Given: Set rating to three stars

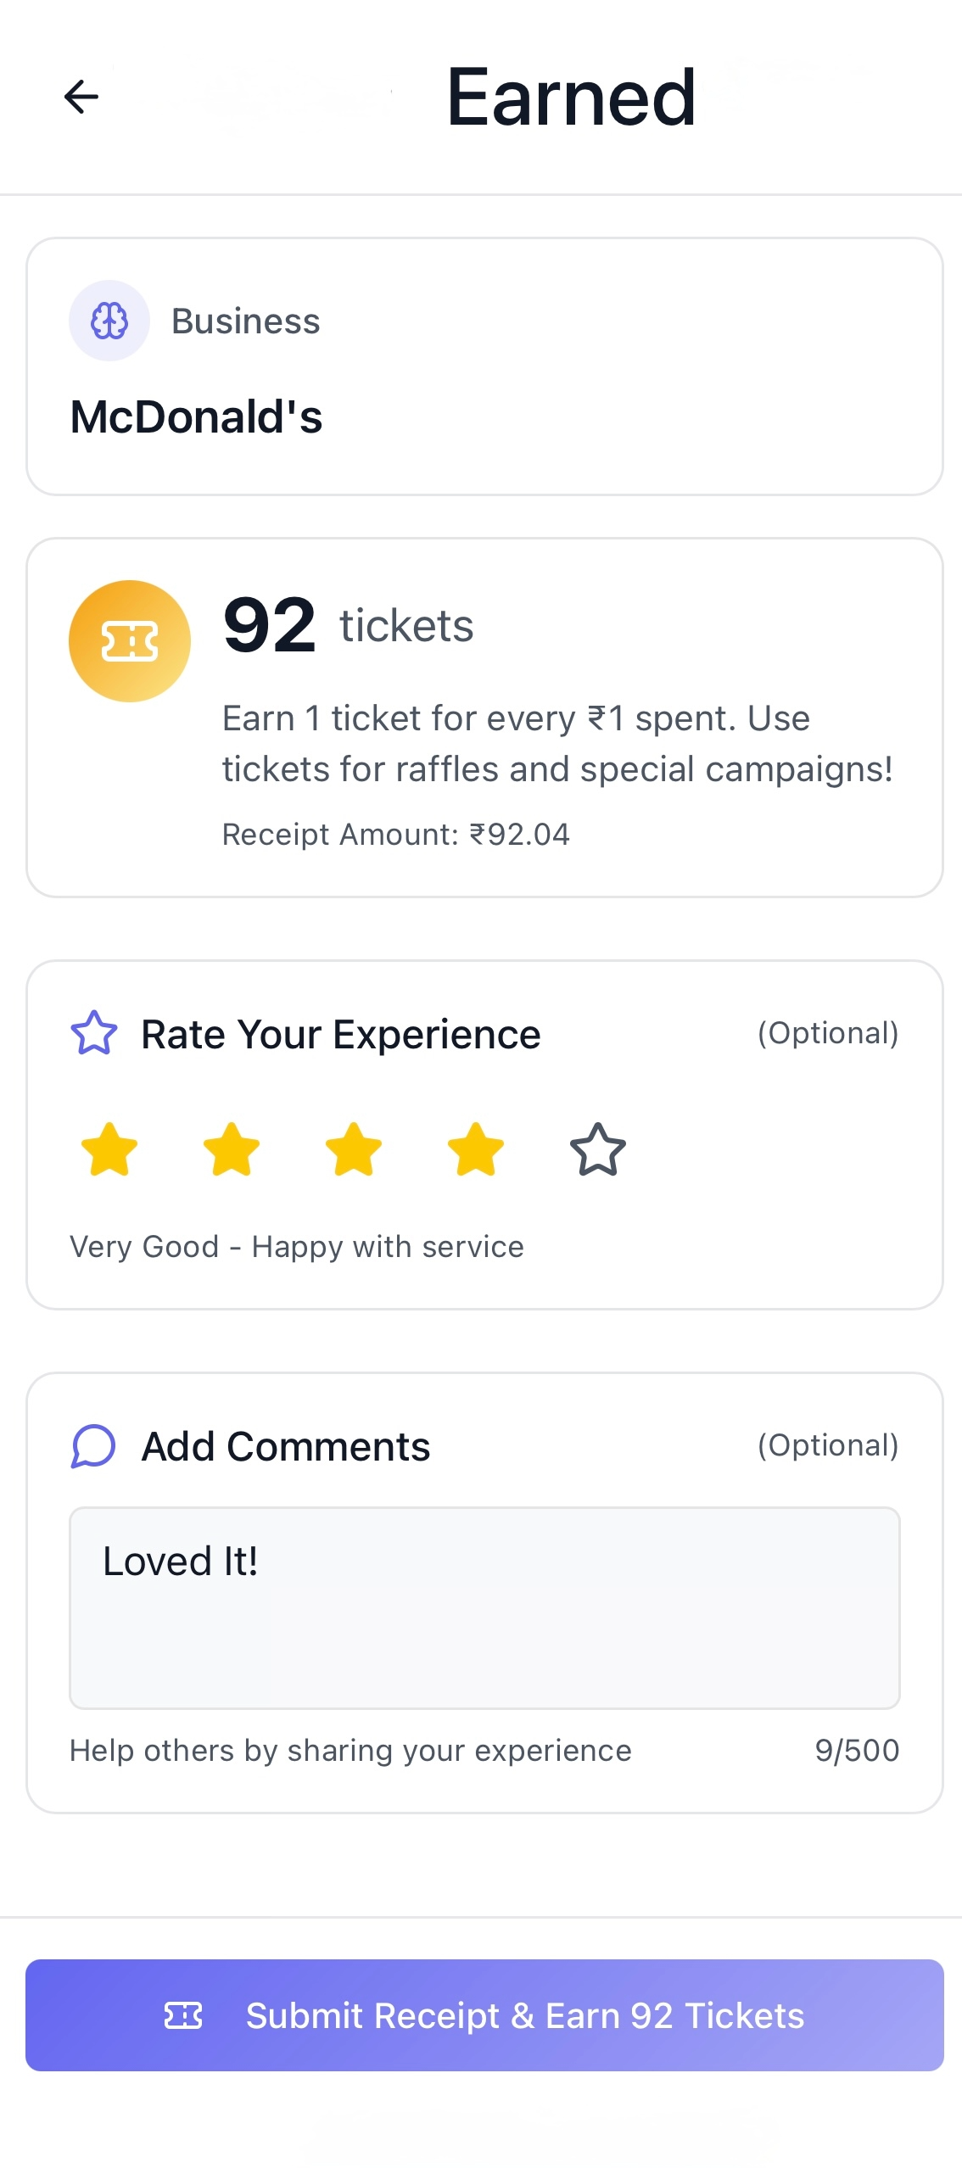Looking at the screenshot, I should click(x=354, y=1150).
